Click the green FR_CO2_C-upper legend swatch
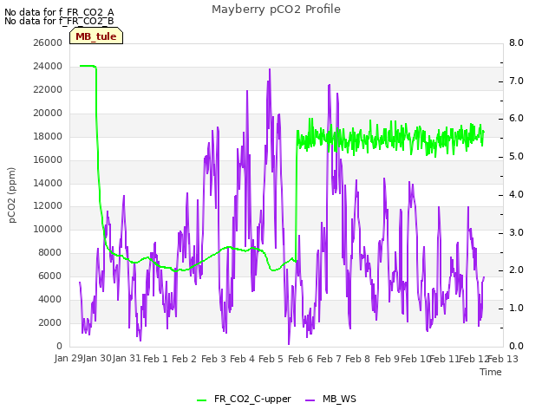This screenshot has width=555, height=416. point(202,400)
